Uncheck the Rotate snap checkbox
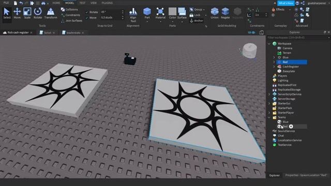331x186 pixels. [x=87, y=12]
